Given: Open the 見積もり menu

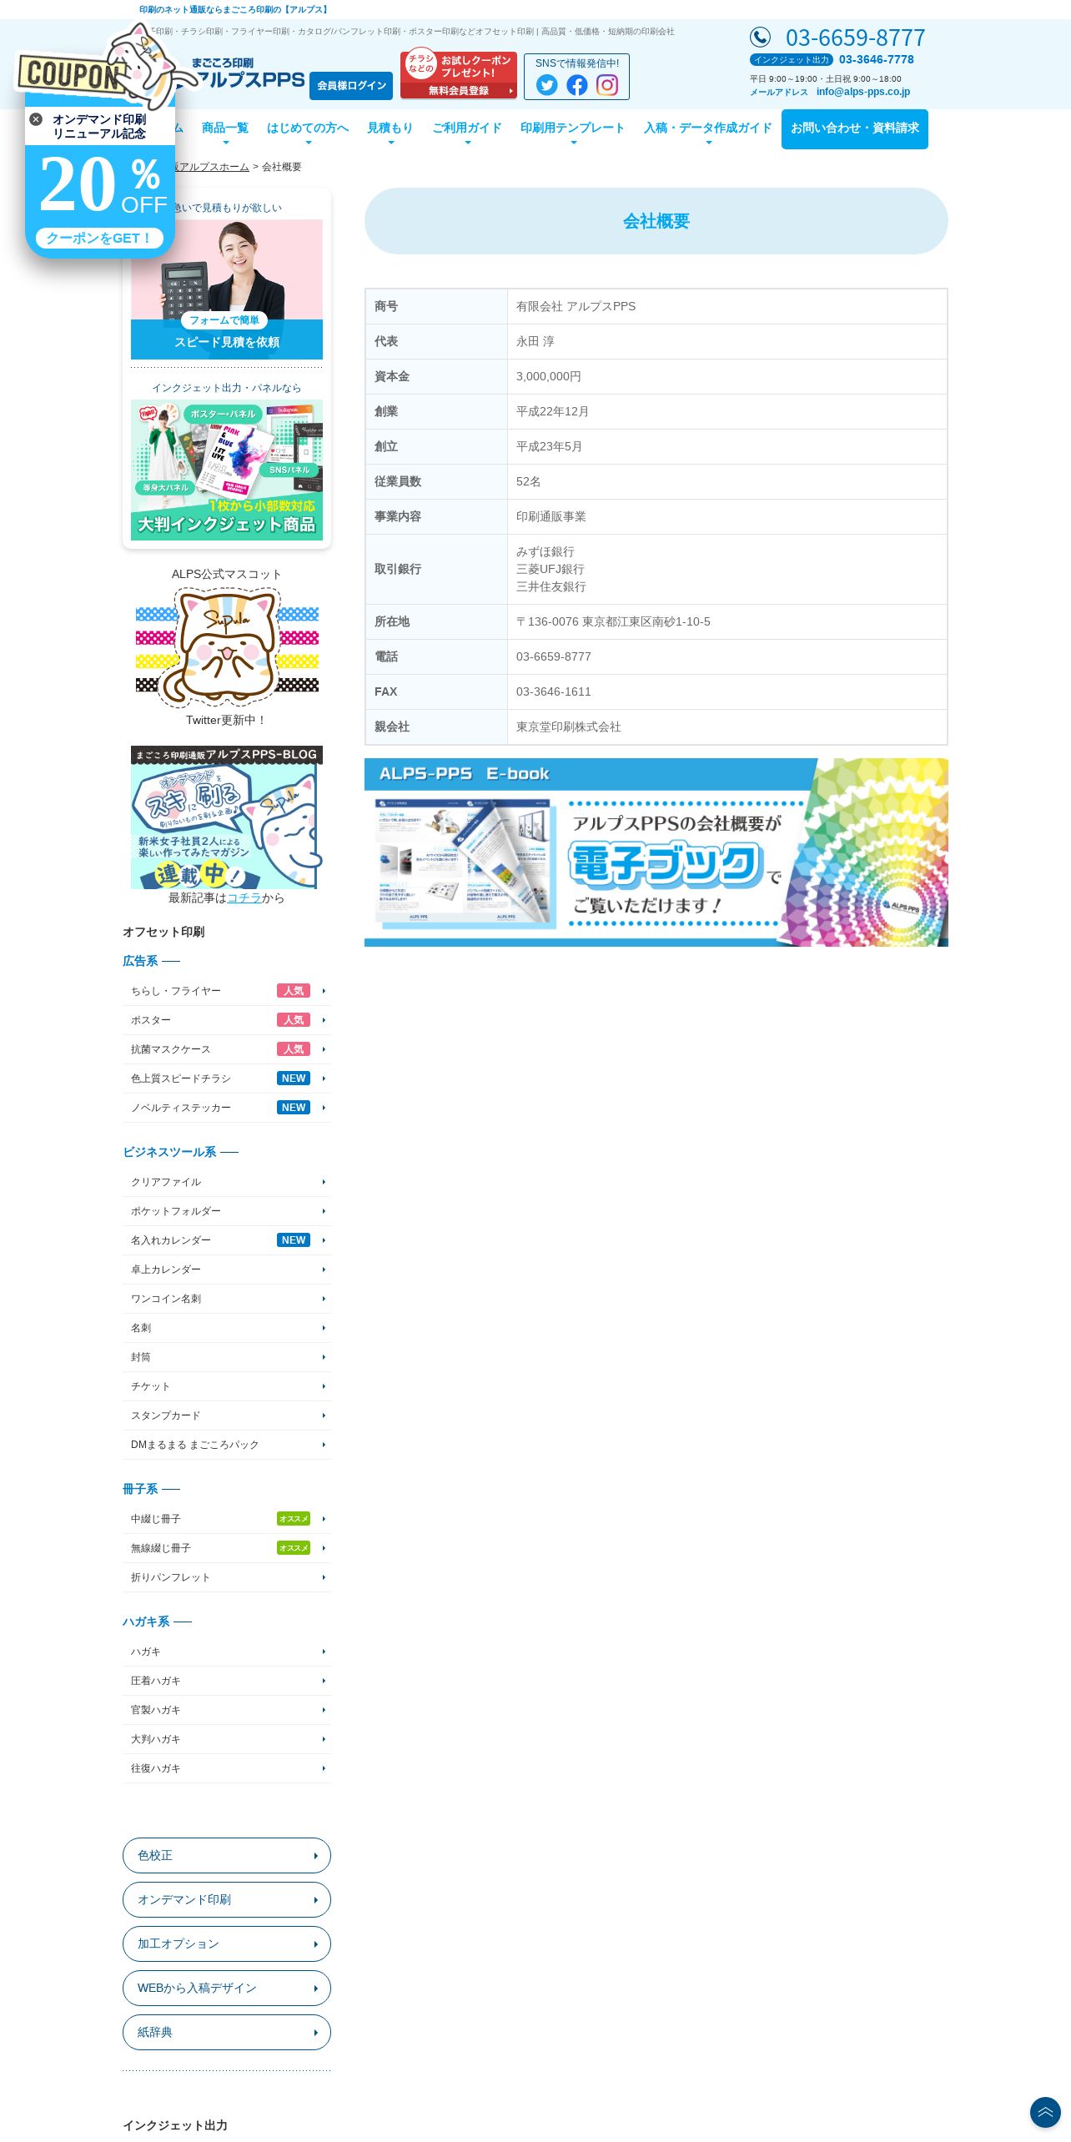Looking at the screenshot, I should [390, 129].
